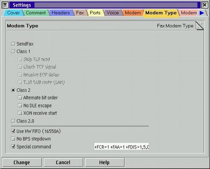Switch to the Cover tab
The width and height of the screenshot is (210, 169).
[x=14, y=13]
